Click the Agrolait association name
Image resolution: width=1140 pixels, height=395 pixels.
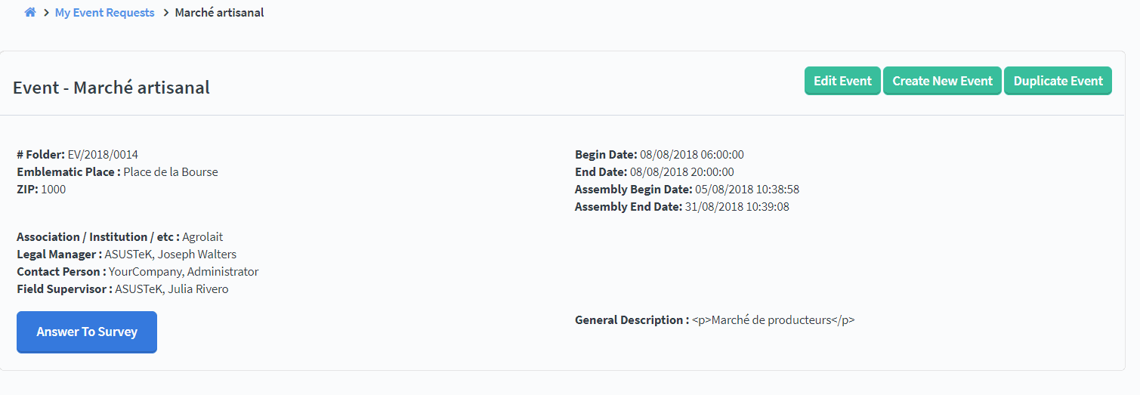[x=202, y=237]
